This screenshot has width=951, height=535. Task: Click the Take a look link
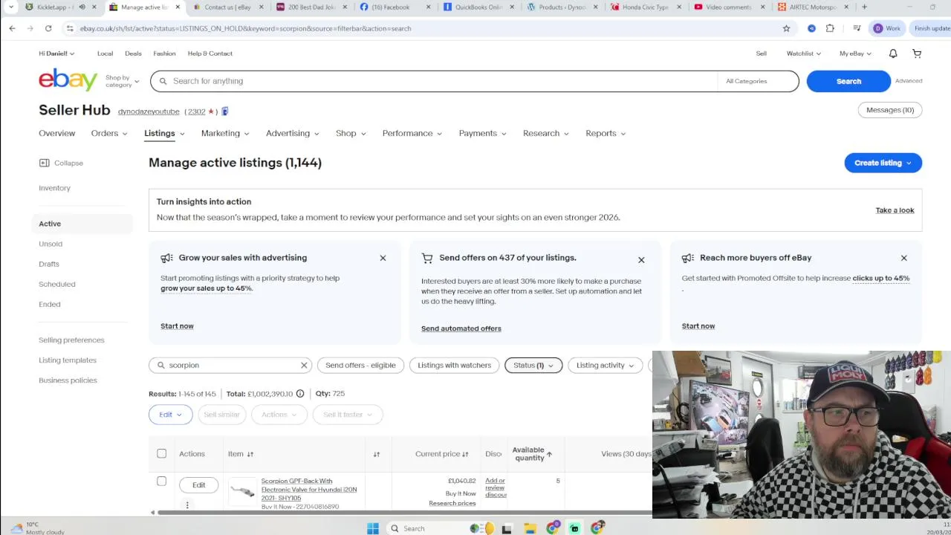(895, 210)
